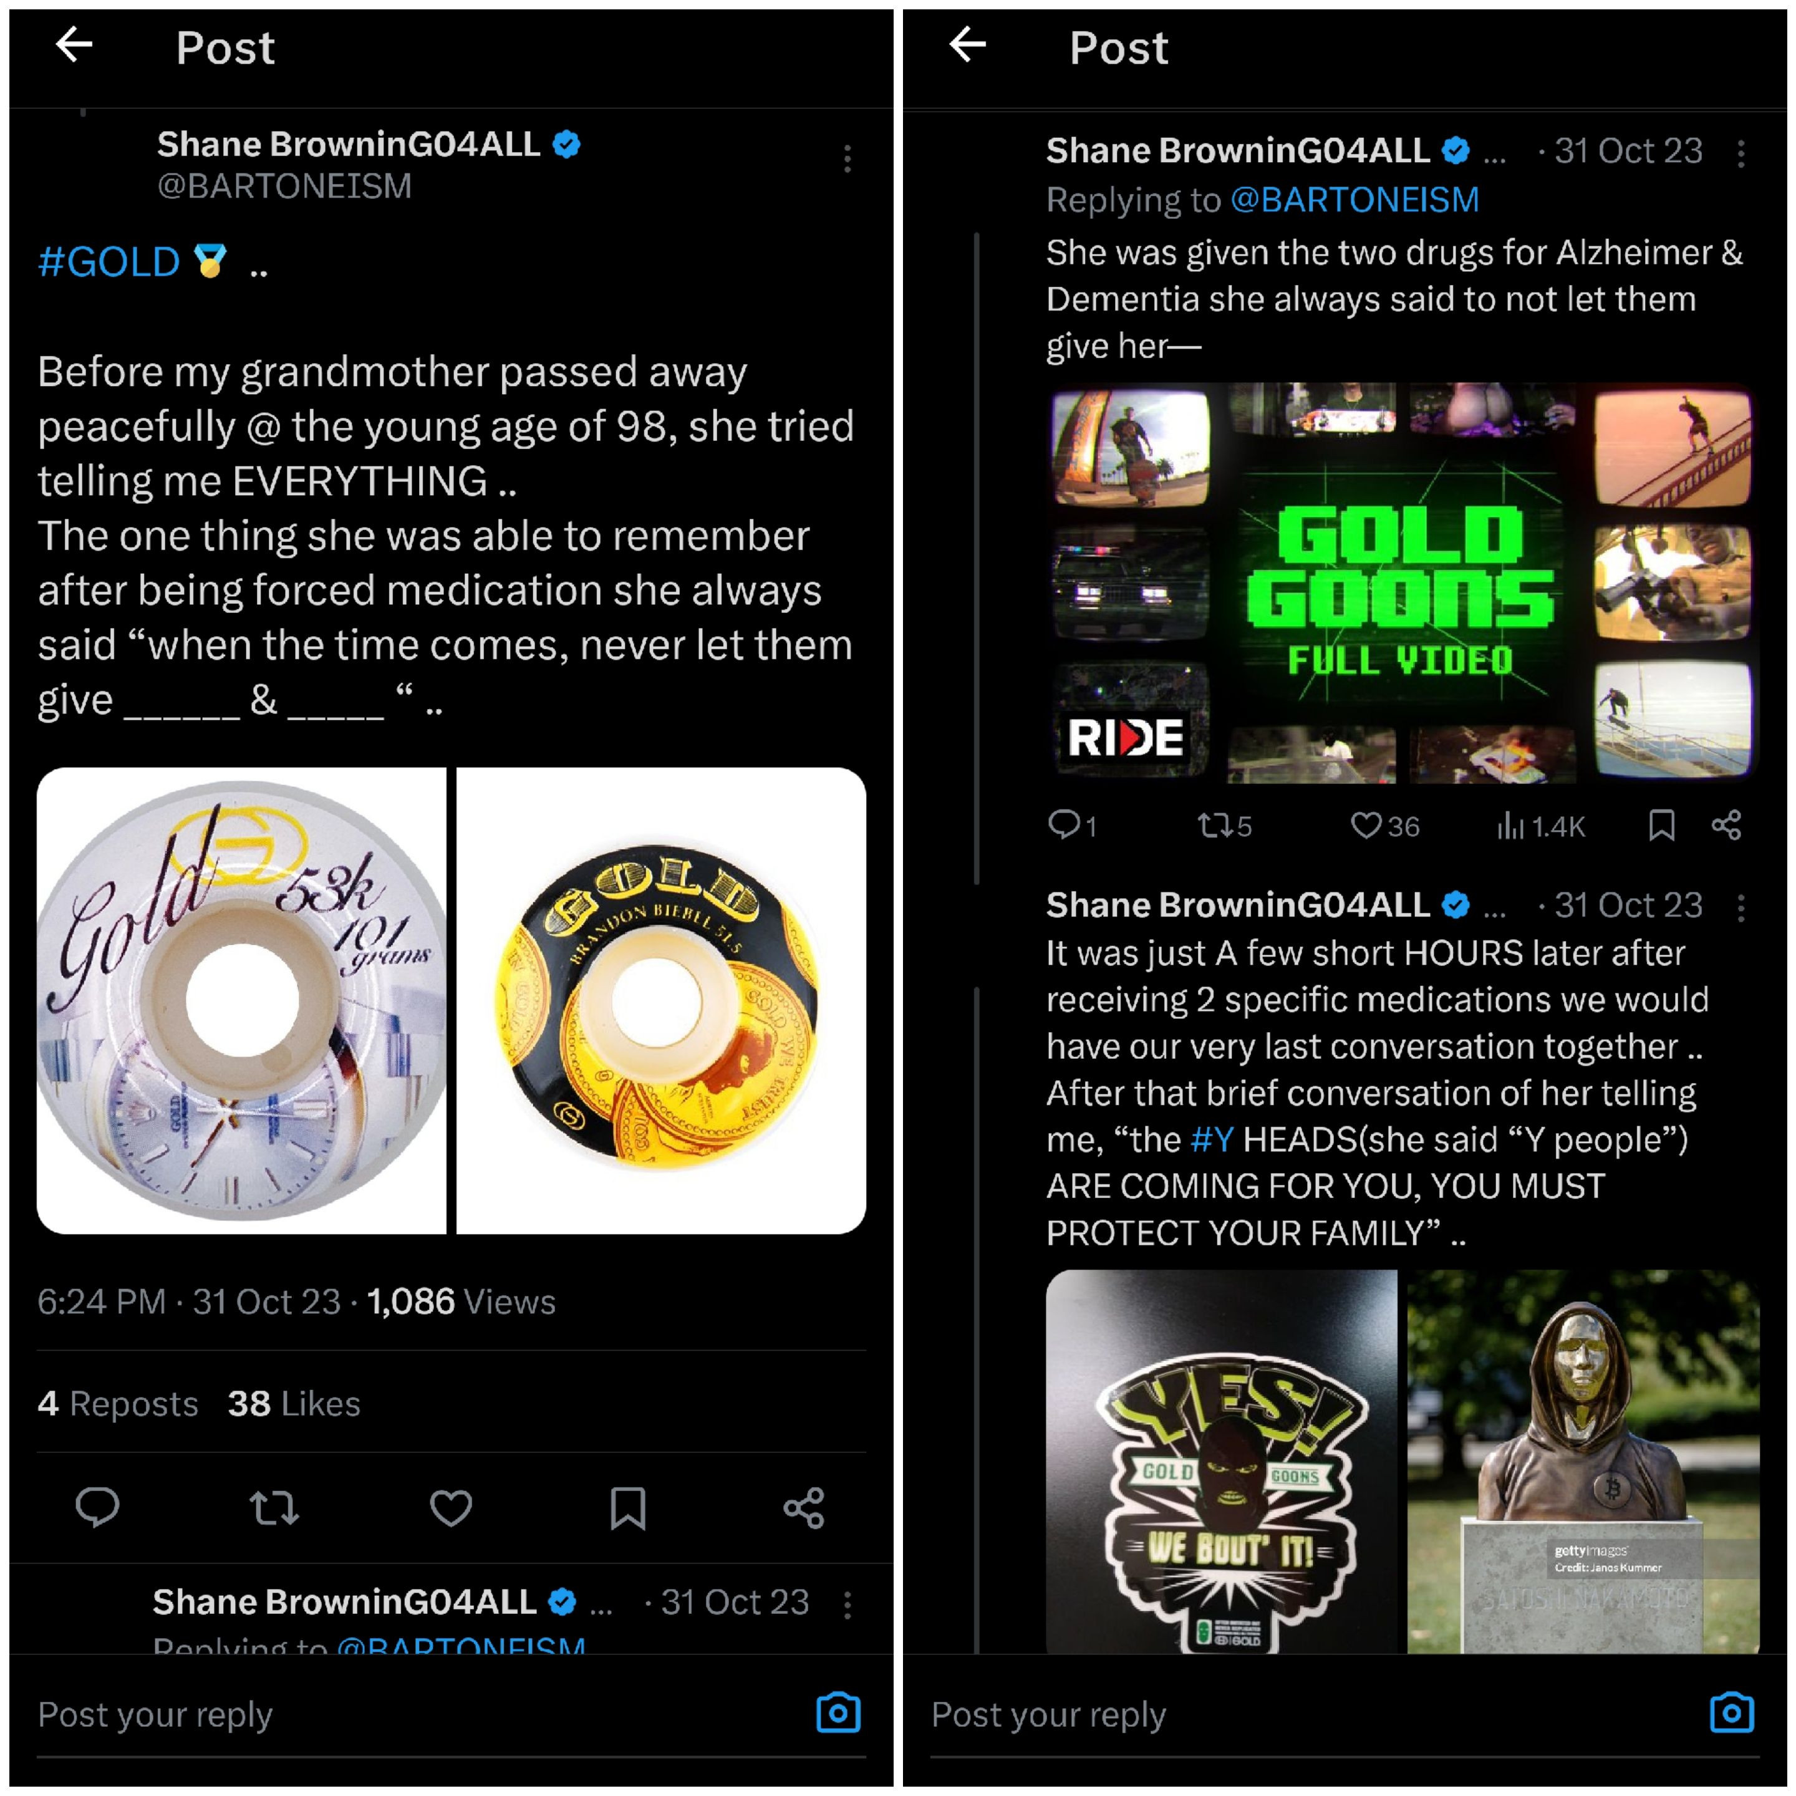Screen dimensions: 1796x1796
Task: Tap camera icon in left reply box
Action: point(839,1713)
